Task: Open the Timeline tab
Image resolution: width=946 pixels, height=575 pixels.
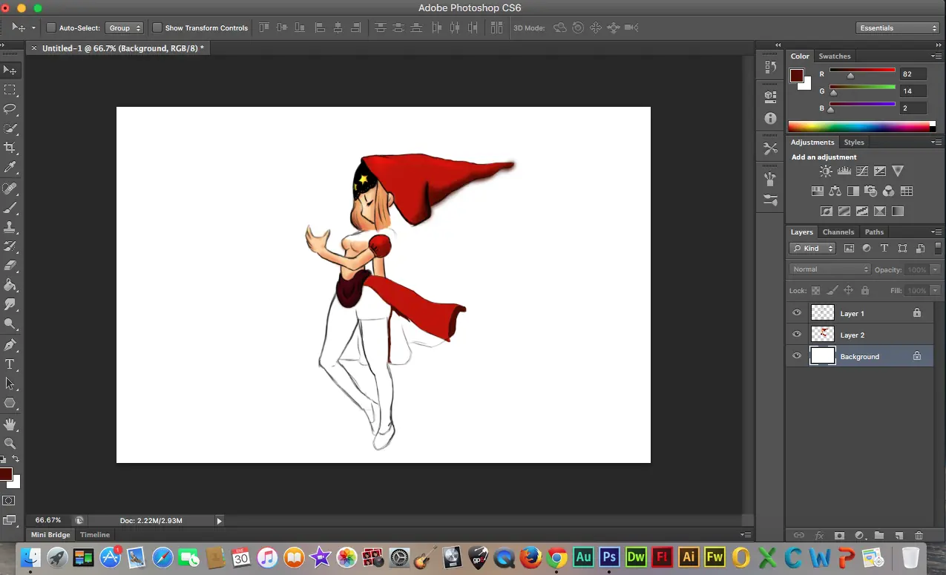Action: (95, 535)
